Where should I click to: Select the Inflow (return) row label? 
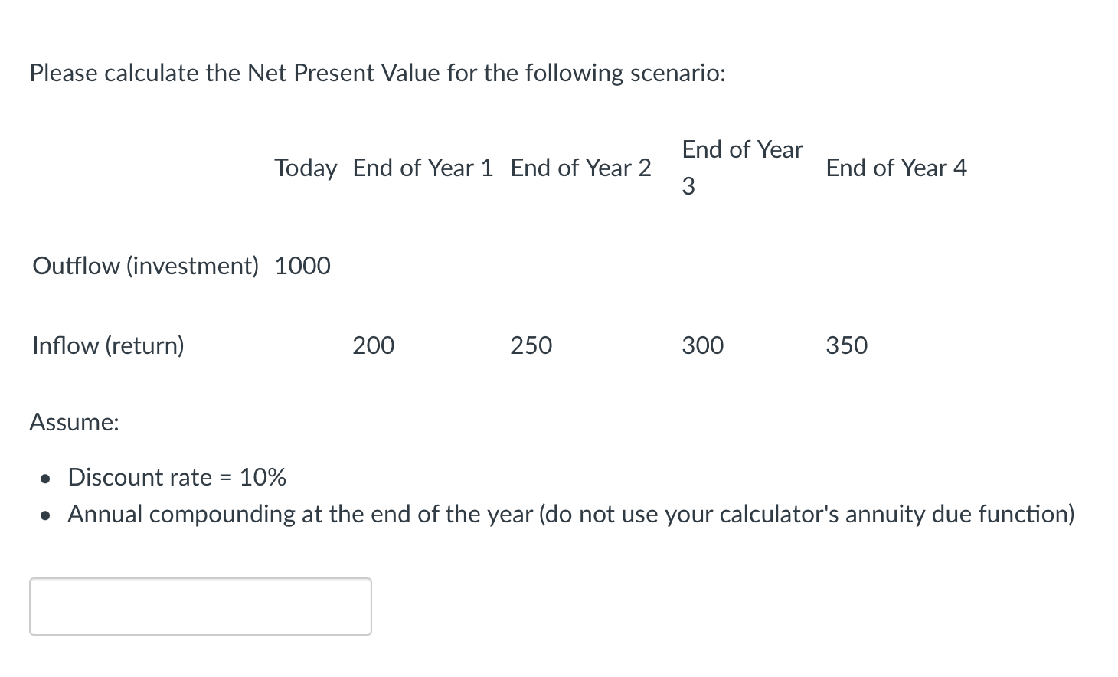(x=107, y=345)
